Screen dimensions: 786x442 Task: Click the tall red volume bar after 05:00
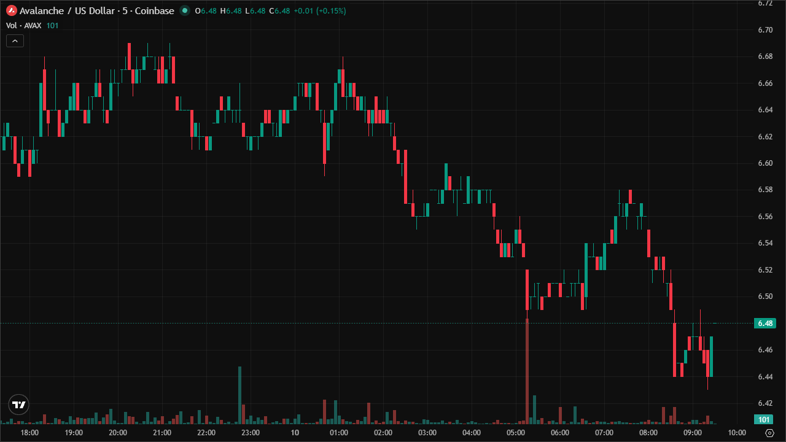click(x=527, y=371)
